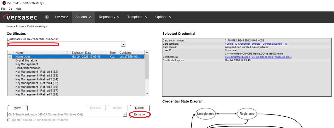Click the certificate icon beside Norm User
Image resolution: width=334 pixels, height=128 pixels.
click(10, 57)
